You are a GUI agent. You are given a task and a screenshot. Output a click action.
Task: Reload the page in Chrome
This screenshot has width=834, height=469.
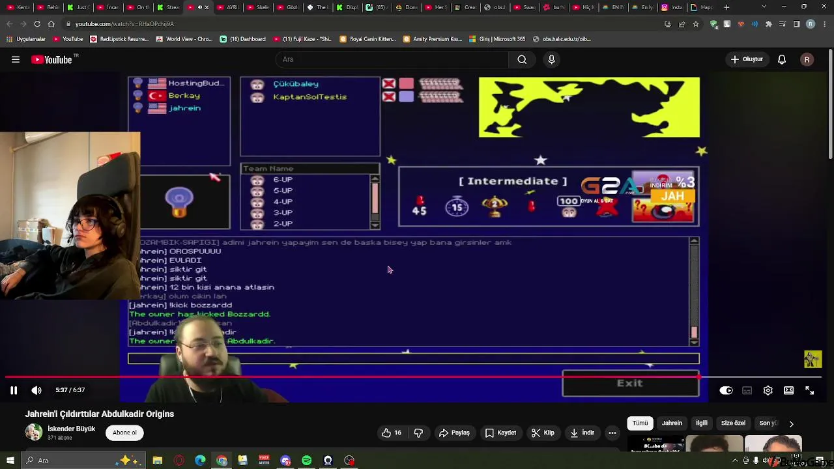point(37,24)
